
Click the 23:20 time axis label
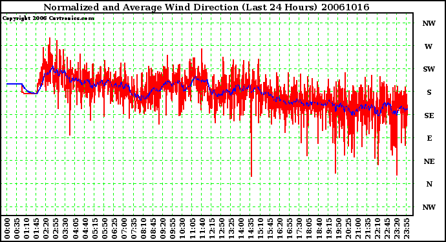(397, 228)
